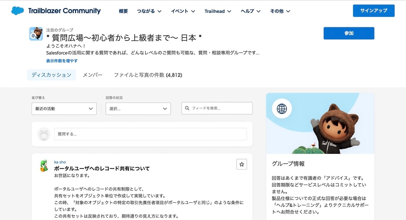Open the 概要 menu item
Viewport: 406px width, 220px height.
(x=123, y=11)
